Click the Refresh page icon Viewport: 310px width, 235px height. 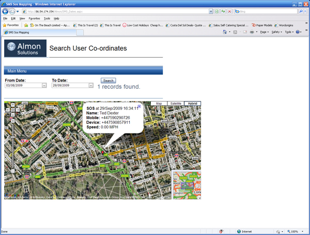pos(223,11)
